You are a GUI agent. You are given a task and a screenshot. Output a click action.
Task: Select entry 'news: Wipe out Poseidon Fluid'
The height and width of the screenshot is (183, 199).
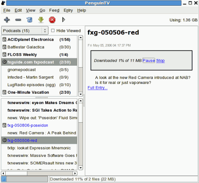coord(39,118)
